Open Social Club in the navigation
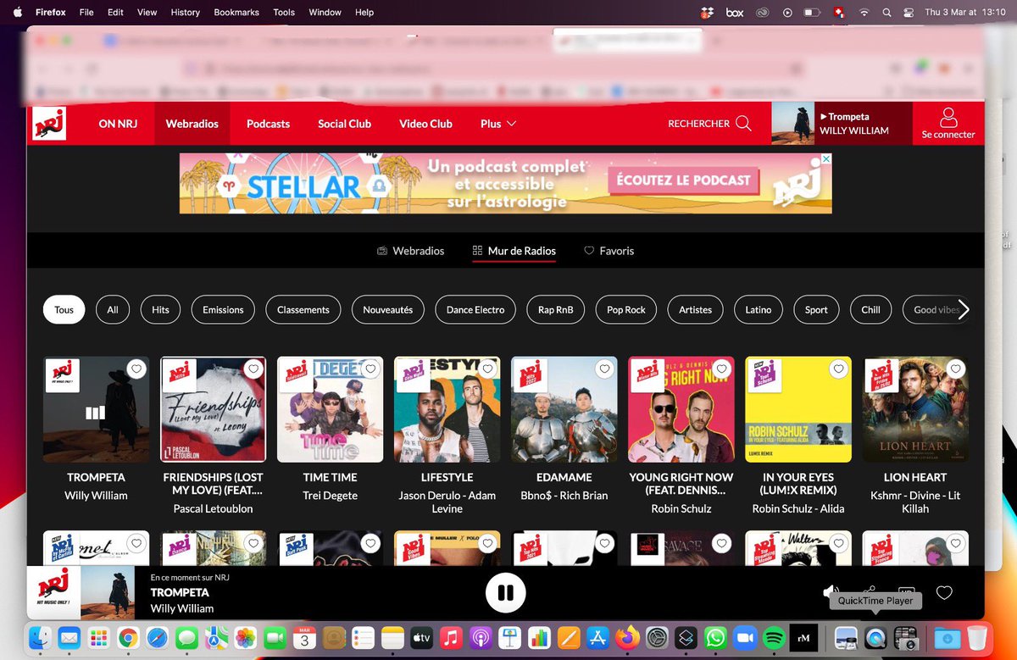 (344, 124)
